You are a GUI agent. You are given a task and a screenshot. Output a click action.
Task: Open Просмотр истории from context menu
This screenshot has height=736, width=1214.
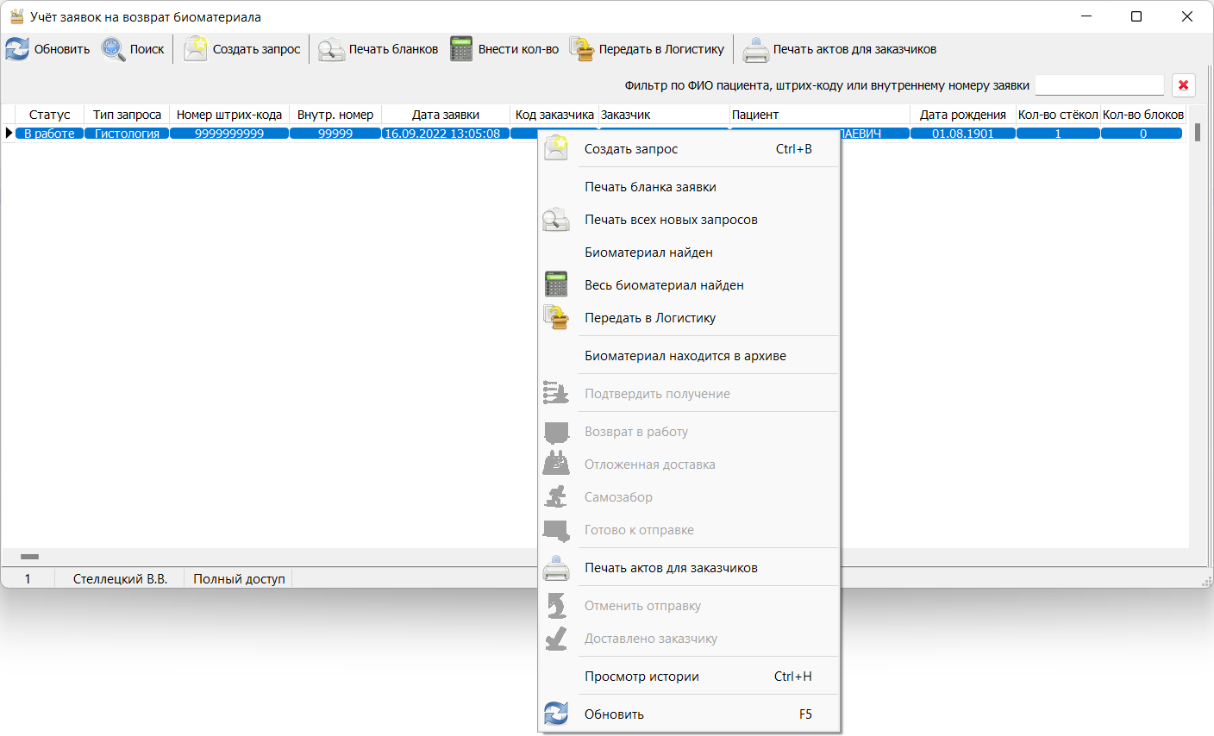641,677
